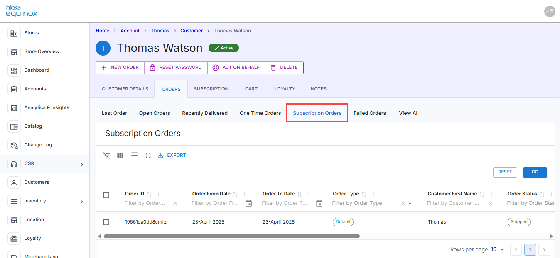Click the toggle density icon
Viewport: 560px width, 258px height.
pos(134,156)
